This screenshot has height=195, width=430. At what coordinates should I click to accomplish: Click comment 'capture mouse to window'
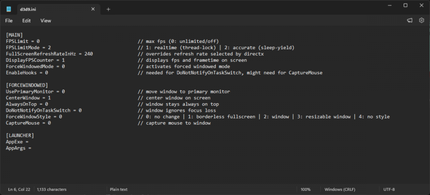pyautogui.click(x=174, y=123)
